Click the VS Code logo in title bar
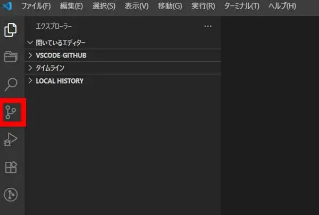The image size is (319, 215). [7, 6]
